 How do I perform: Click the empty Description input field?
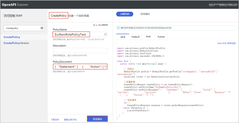80,50
